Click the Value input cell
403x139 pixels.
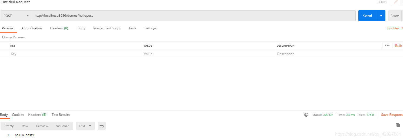(209, 54)
